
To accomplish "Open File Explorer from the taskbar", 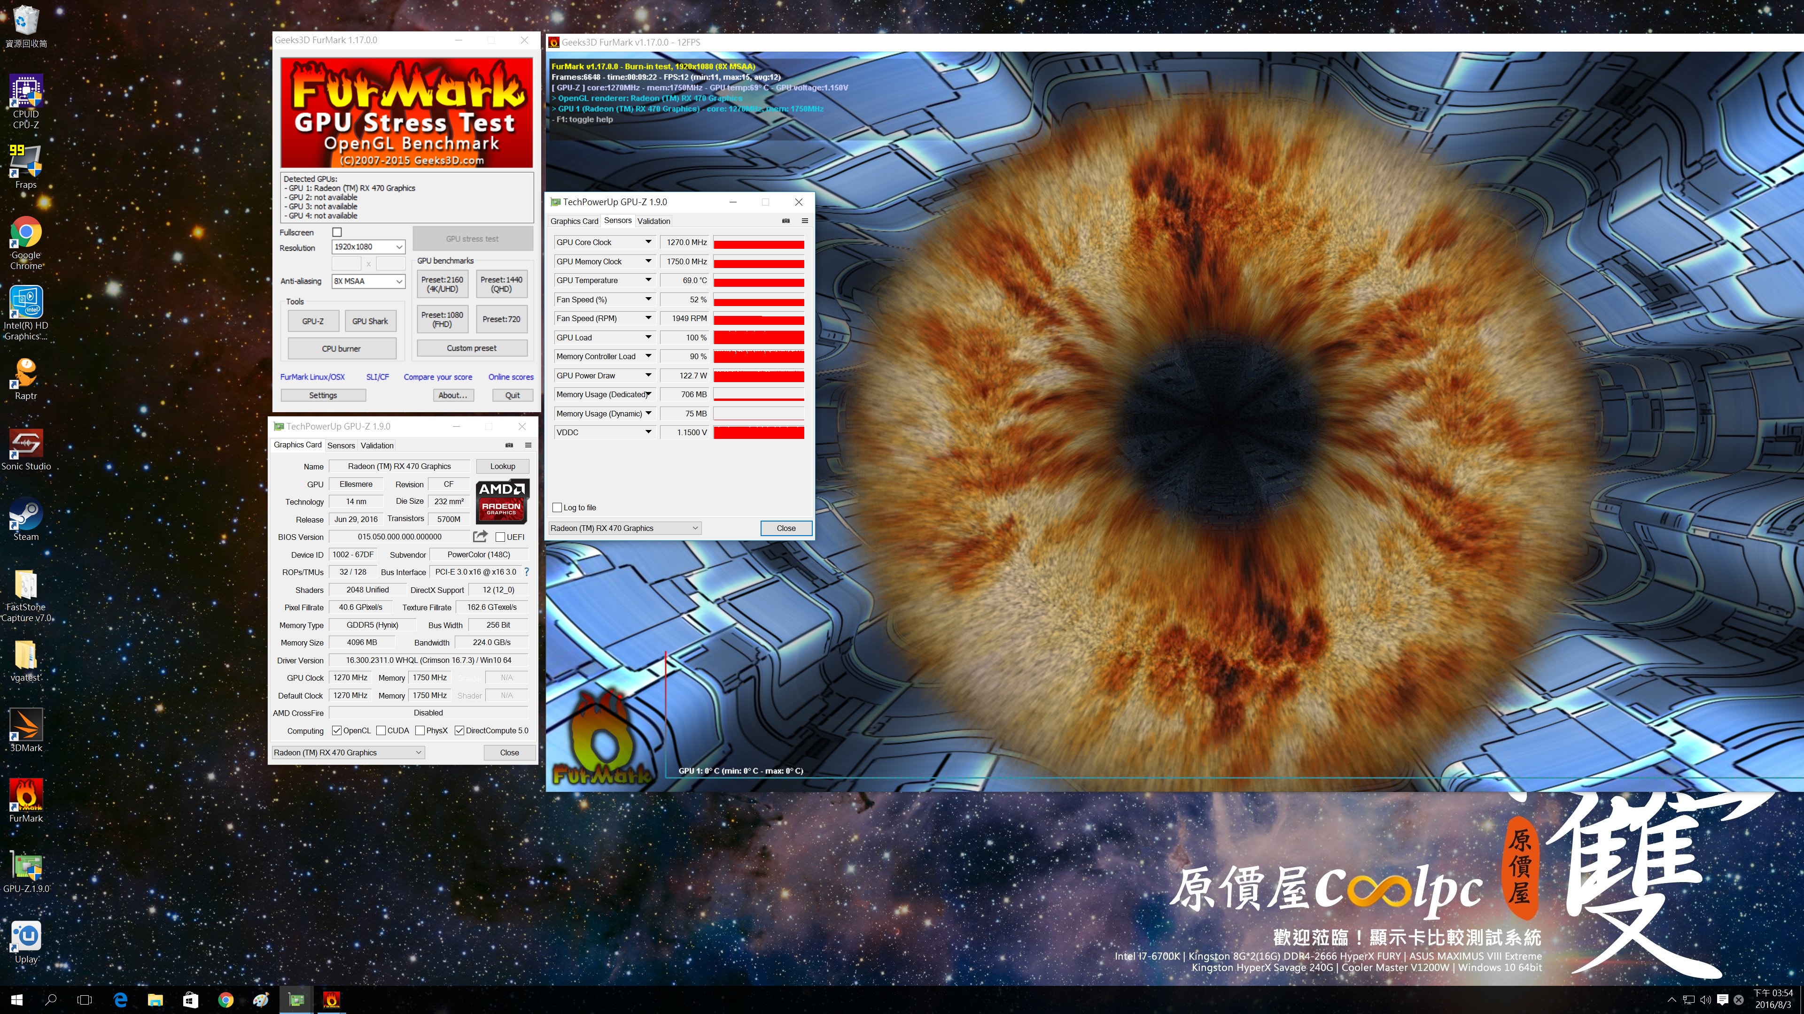I will (155, 999).
